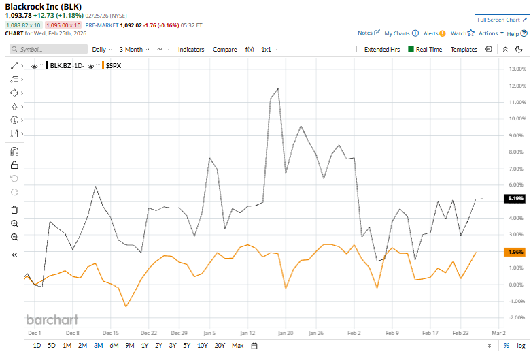Open chart settings gear icon
This screenshot has width=531, height=356.
(489, 49)
